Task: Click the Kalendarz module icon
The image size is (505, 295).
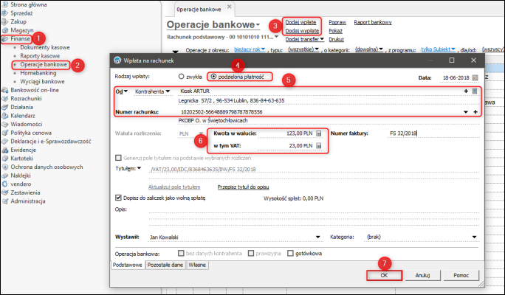Action: tap(5, 116)
